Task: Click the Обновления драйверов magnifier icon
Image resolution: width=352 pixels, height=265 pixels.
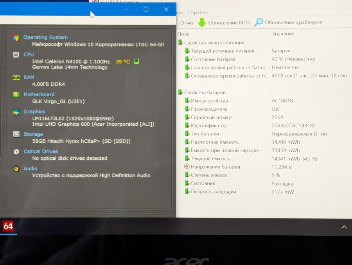Action: [259, 22]
